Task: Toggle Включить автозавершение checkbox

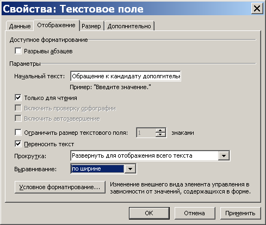Action: (18, 118)
